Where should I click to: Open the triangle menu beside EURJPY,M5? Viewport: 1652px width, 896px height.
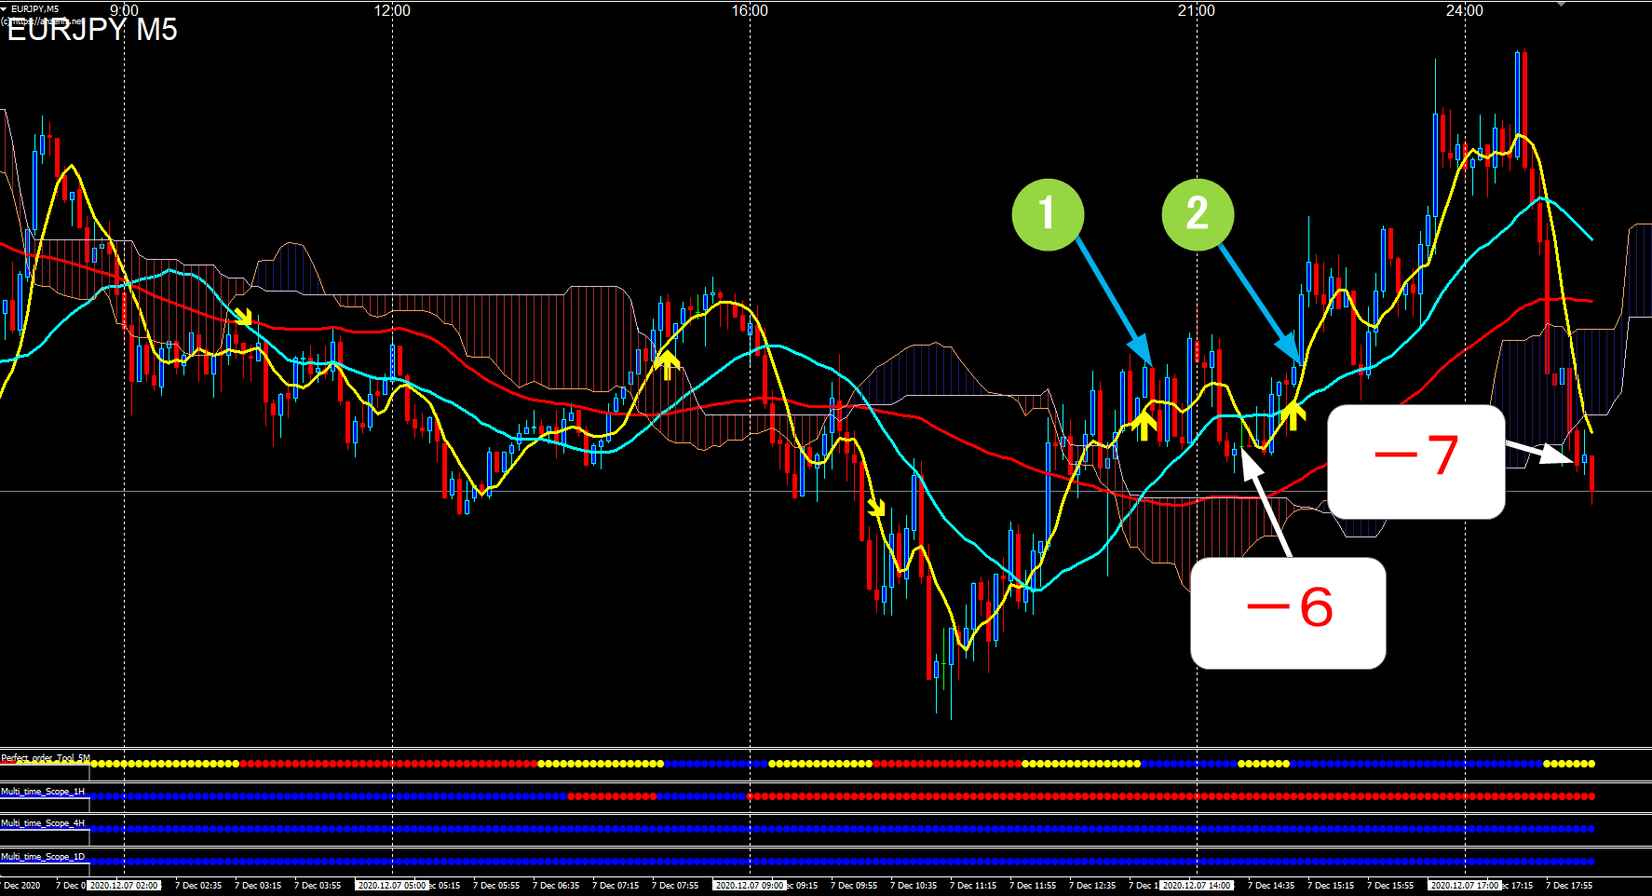click(x=5, y=8)
